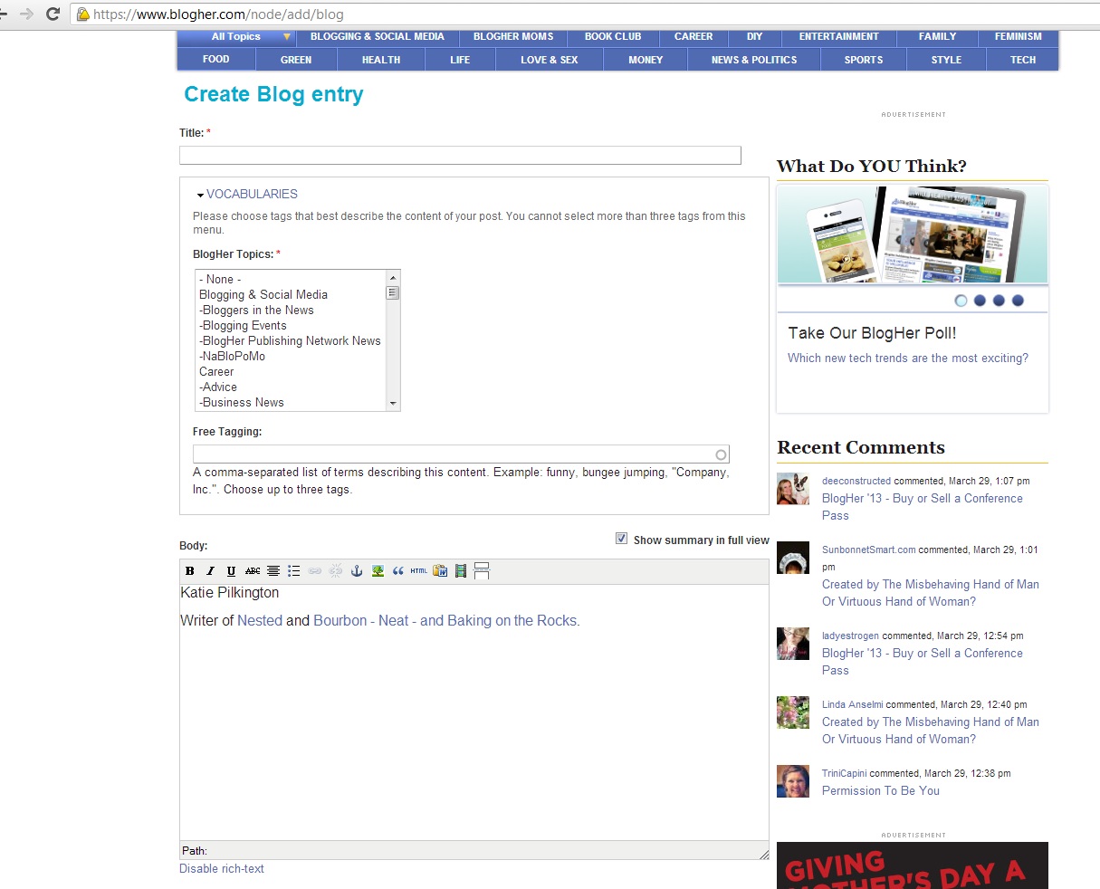Select second poll carousel dot
Screen dimensions: 1100x889
coord(980,301)
